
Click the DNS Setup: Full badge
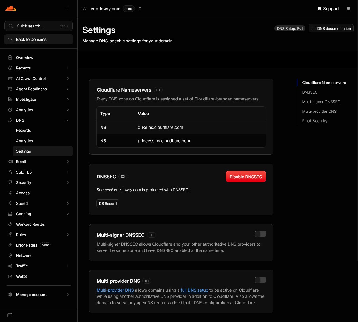[290, 28]
